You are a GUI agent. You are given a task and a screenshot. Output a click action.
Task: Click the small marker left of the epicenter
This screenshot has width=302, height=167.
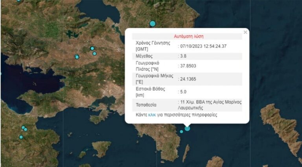point(181,132)
